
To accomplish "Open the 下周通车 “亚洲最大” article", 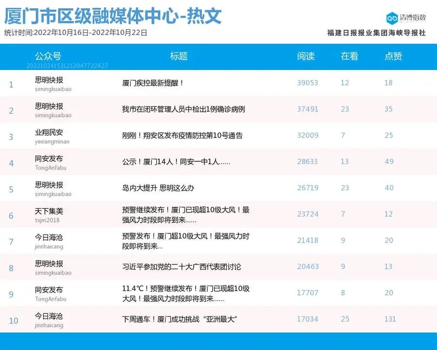I will pos(179,319).
